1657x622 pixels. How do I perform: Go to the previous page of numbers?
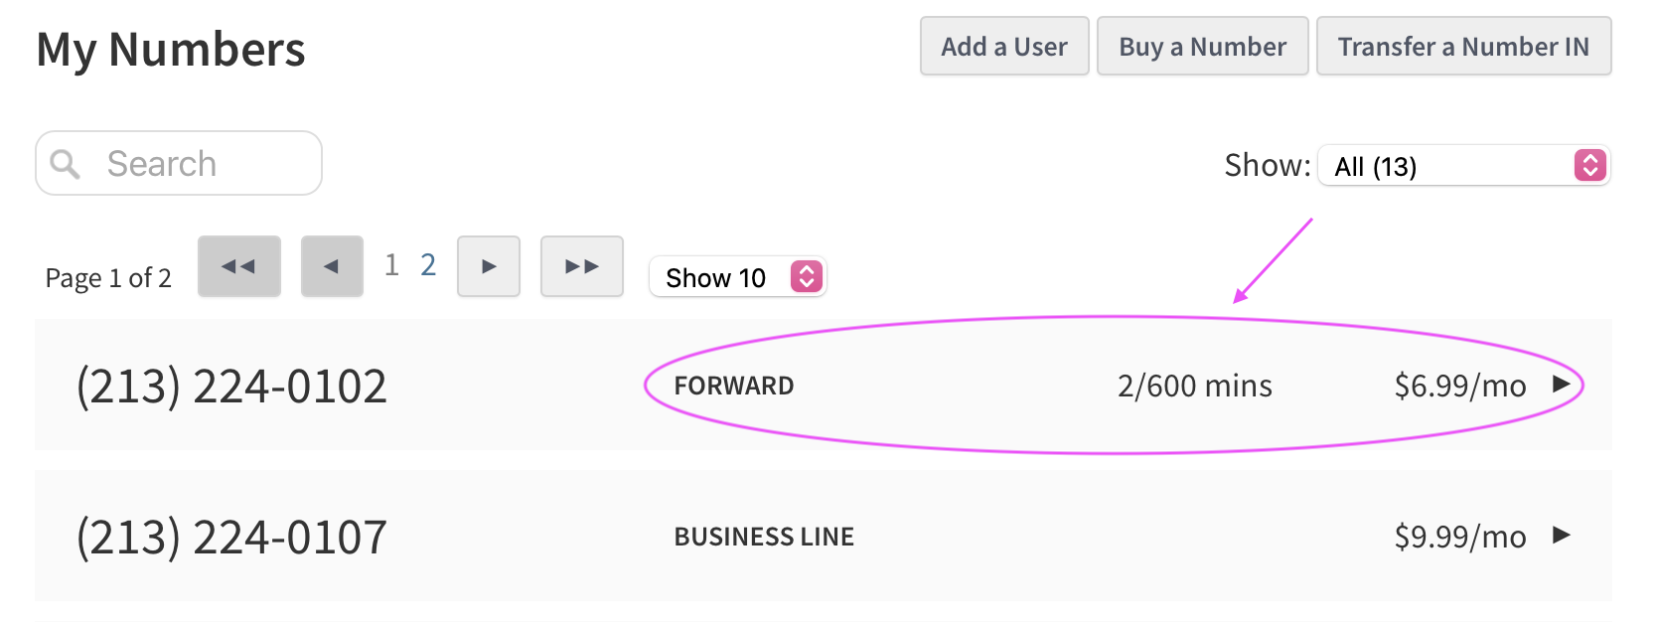332,266
